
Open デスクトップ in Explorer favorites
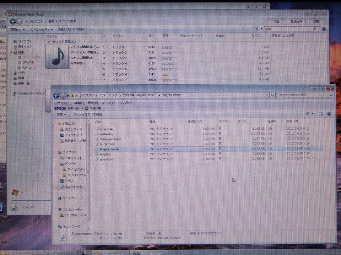tap(71, 135)
